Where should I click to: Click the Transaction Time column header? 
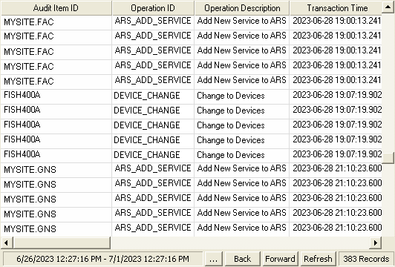[336, 8]
